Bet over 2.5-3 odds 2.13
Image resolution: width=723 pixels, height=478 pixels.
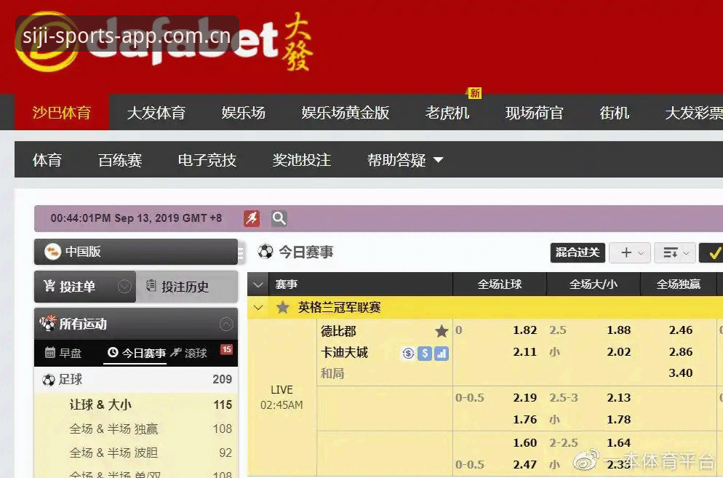[x=619, y=398]
